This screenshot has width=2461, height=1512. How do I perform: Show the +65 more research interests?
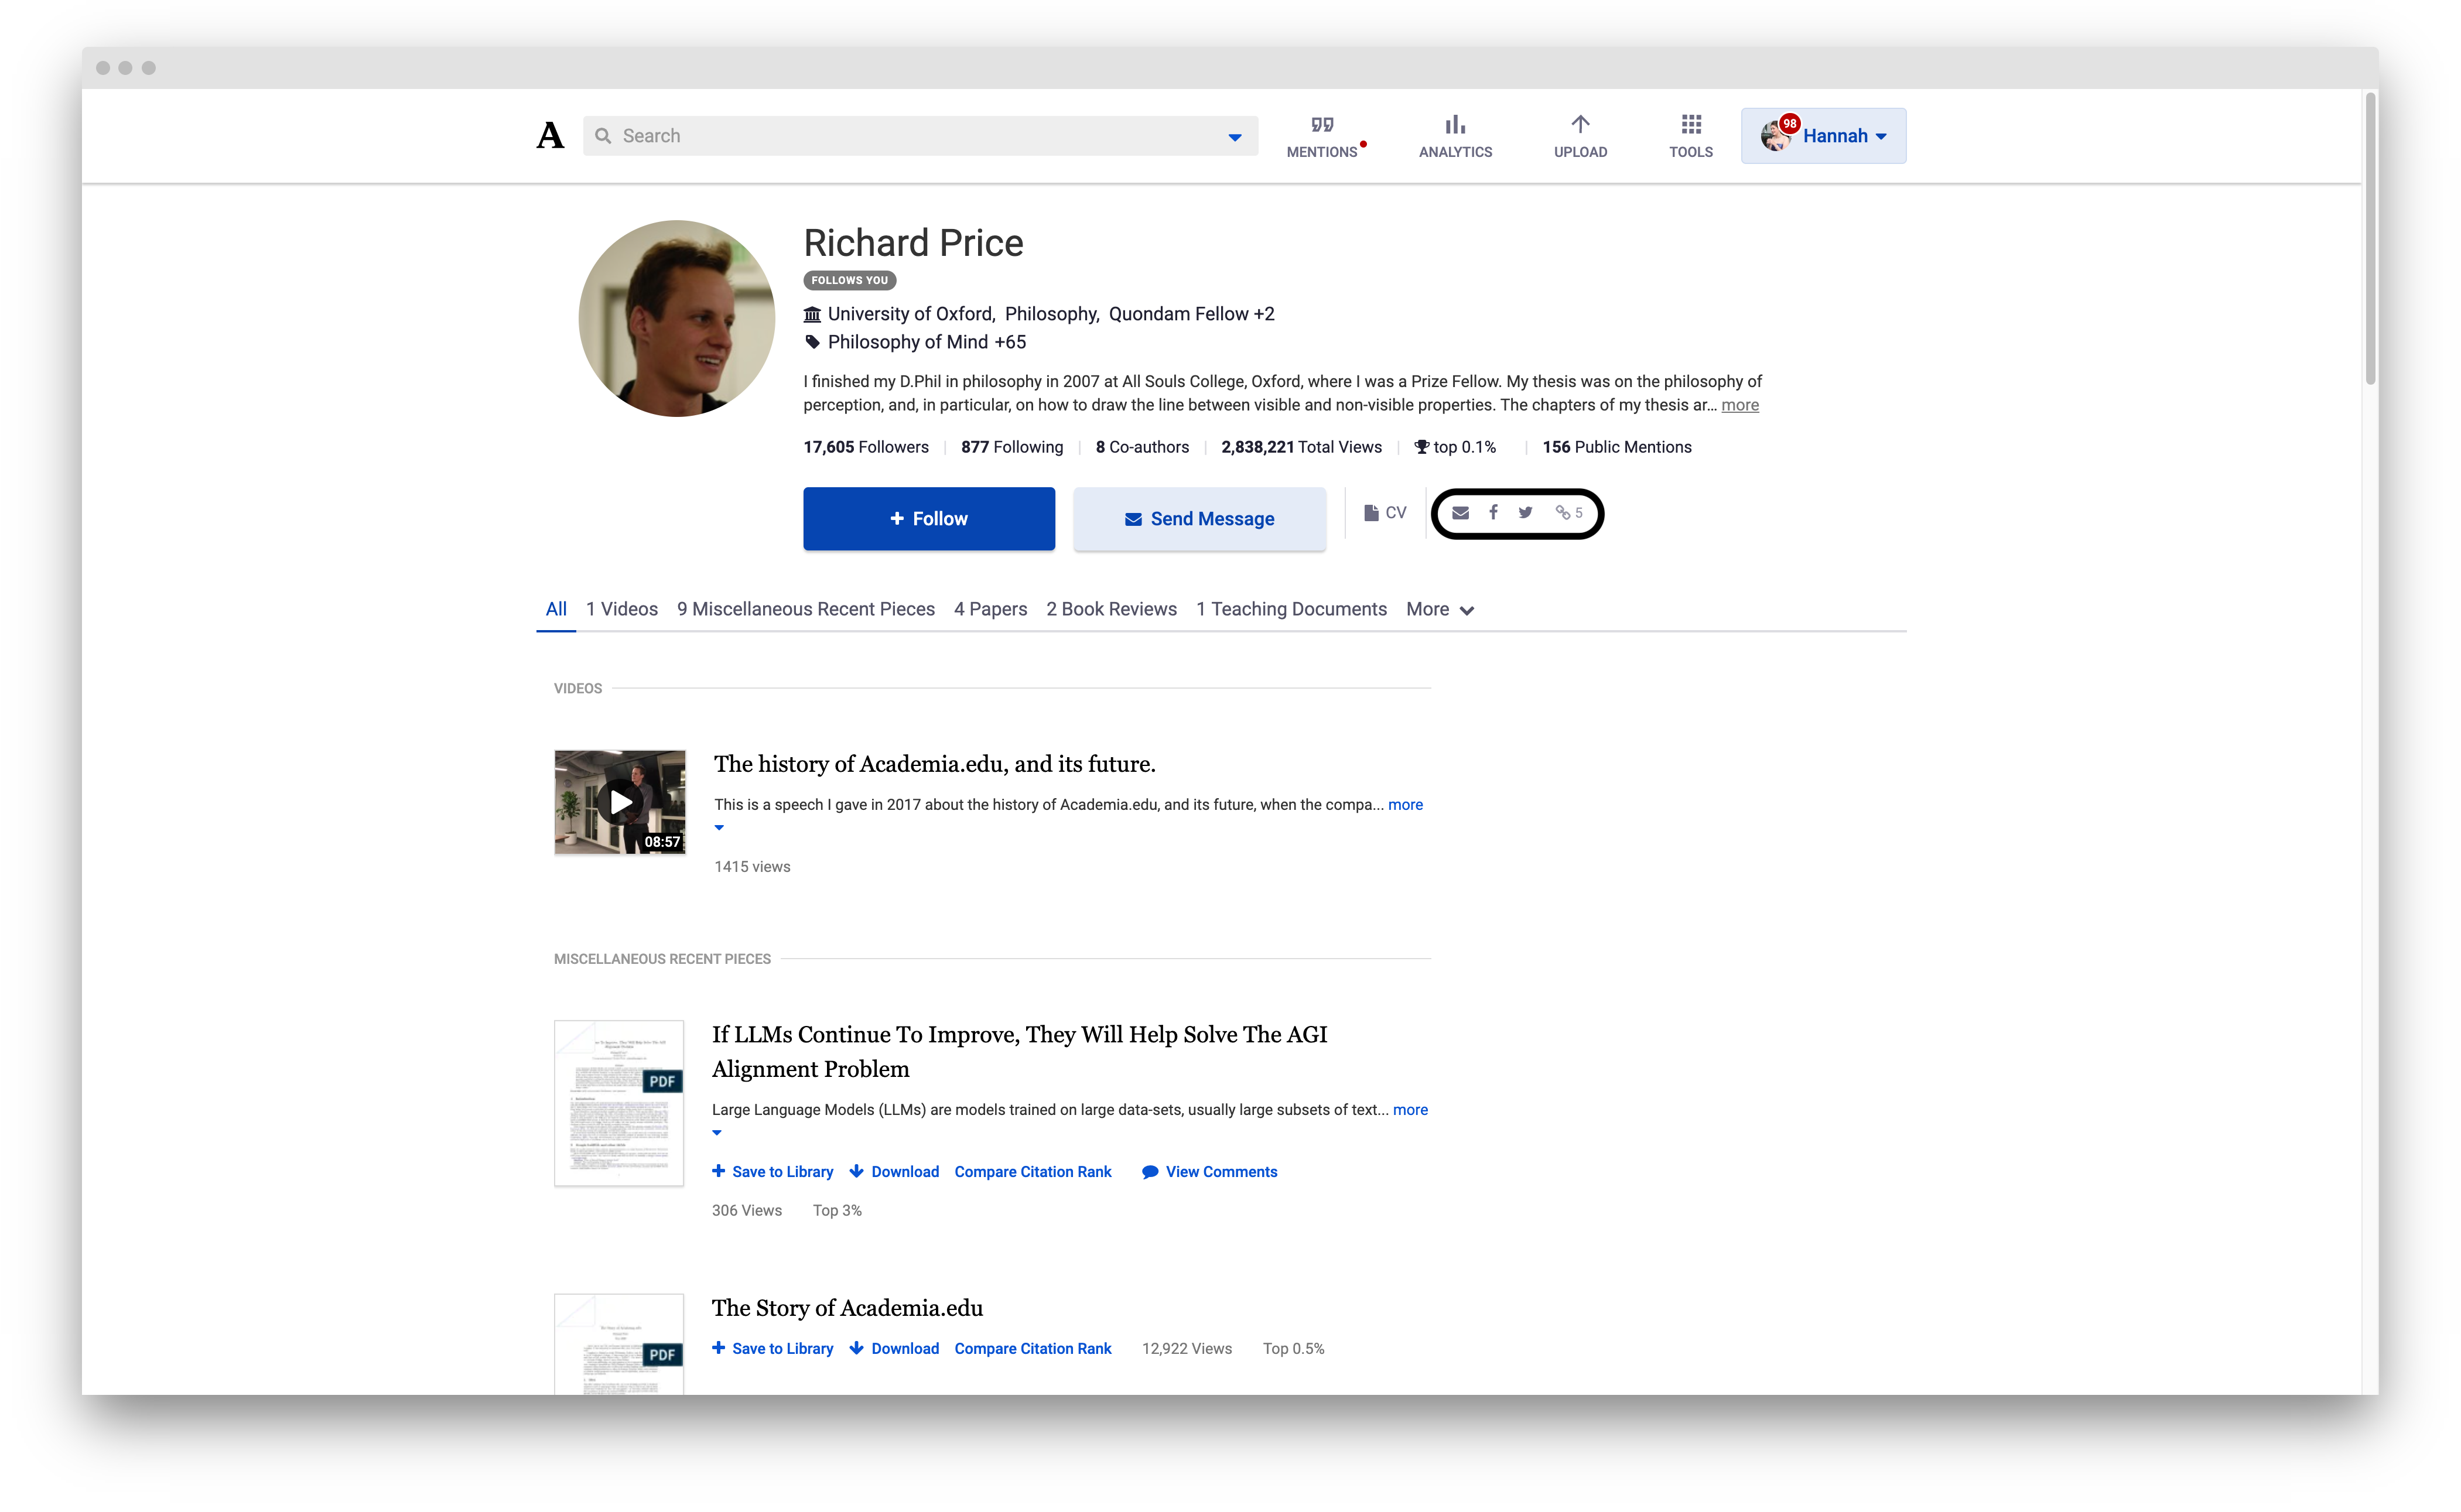coord(1010,342)
